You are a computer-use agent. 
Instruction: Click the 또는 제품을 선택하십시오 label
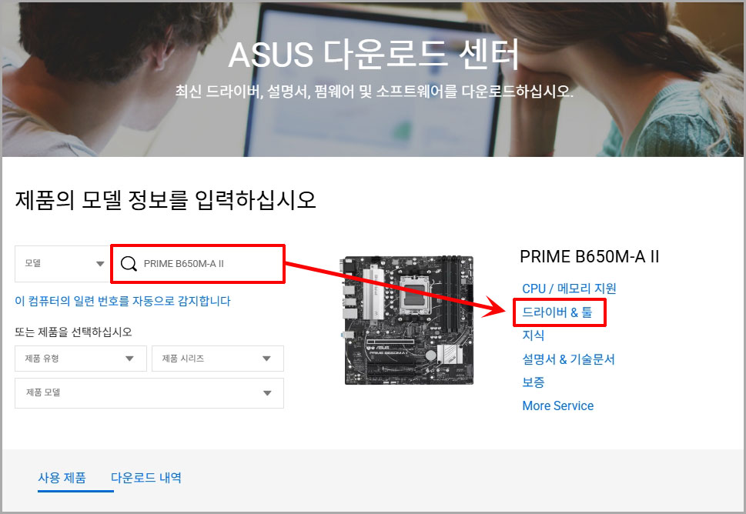73,332
